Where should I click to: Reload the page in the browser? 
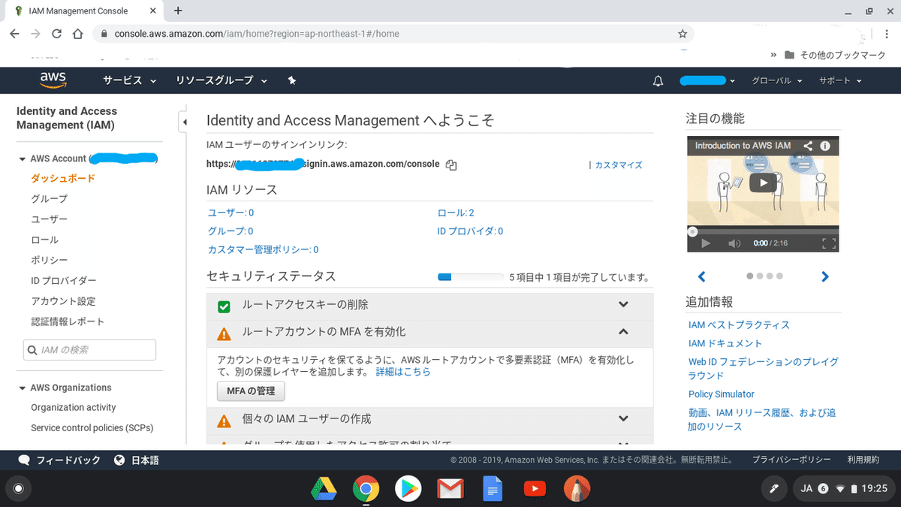point(56,34)
